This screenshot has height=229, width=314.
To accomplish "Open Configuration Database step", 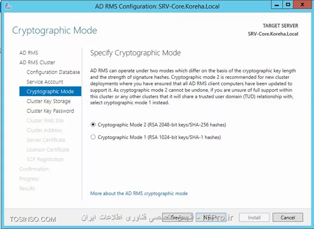I will click(53, 72).
